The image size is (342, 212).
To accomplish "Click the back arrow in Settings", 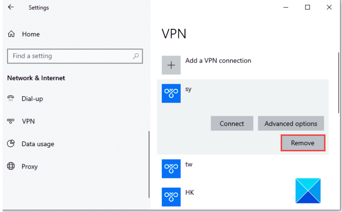I will (11, 7).
